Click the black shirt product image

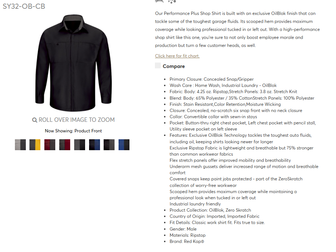73,63
